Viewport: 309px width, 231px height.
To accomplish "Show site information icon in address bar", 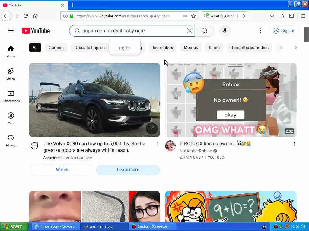I will (x=65, y=16).
